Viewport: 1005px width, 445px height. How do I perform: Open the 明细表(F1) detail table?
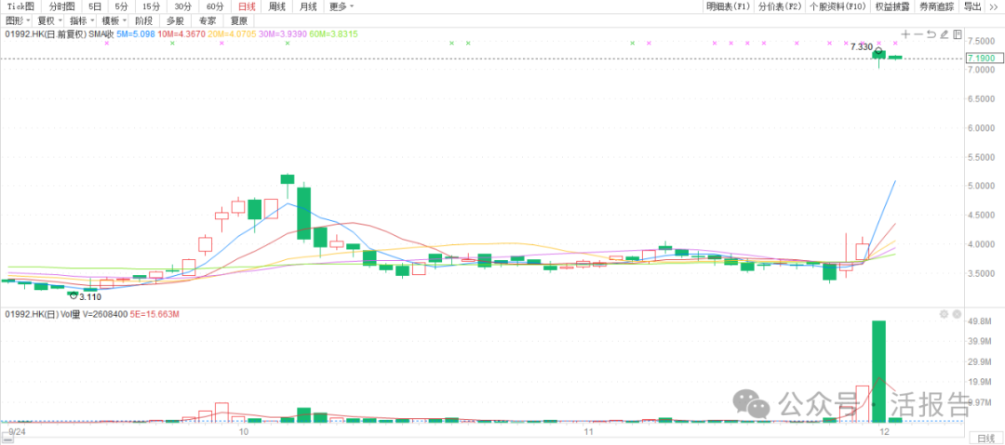coord(728,7)
